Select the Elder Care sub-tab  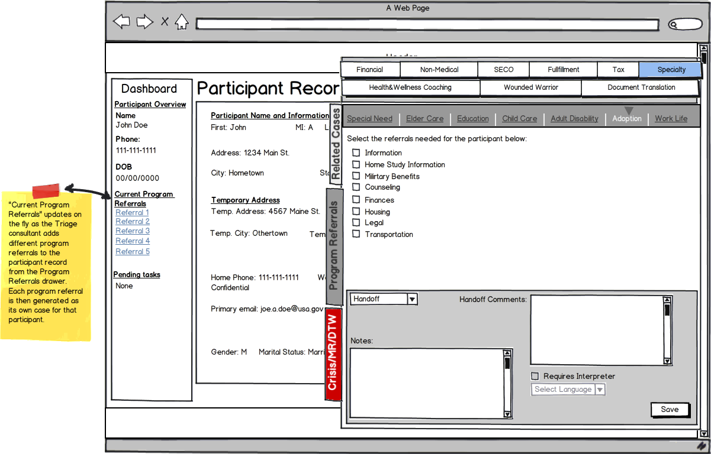coord(424,119)
